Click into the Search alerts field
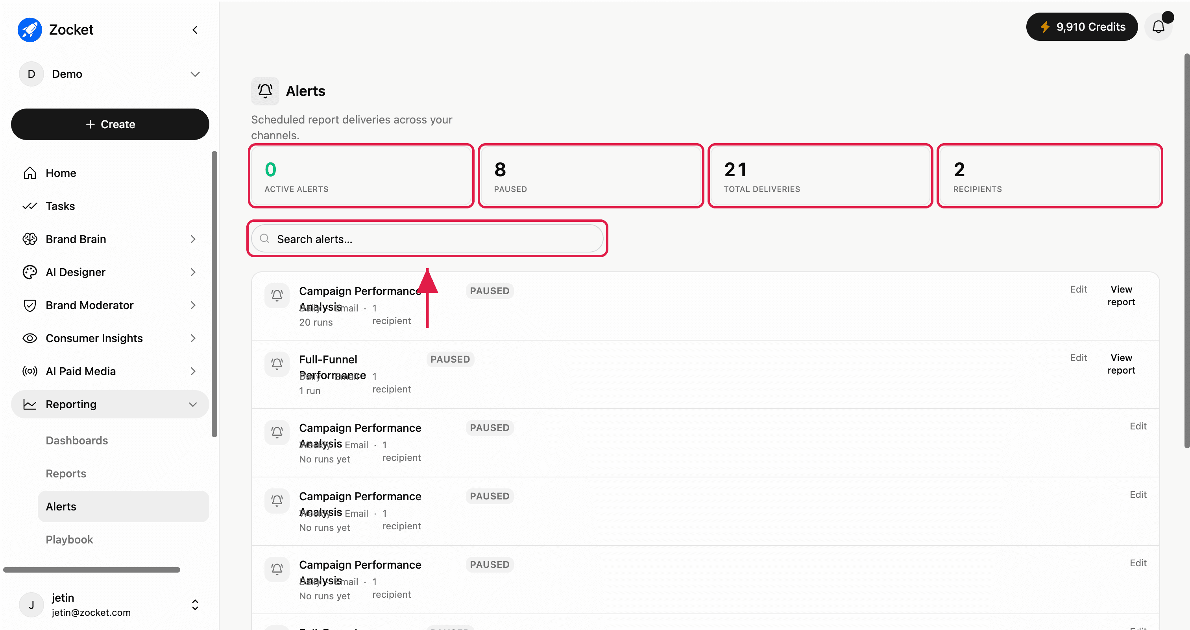The image size is (1190, 630). (427, 239)
